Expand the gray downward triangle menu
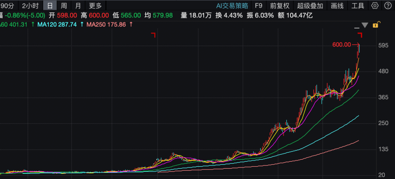The image size is (395, 179). point(365,25)
